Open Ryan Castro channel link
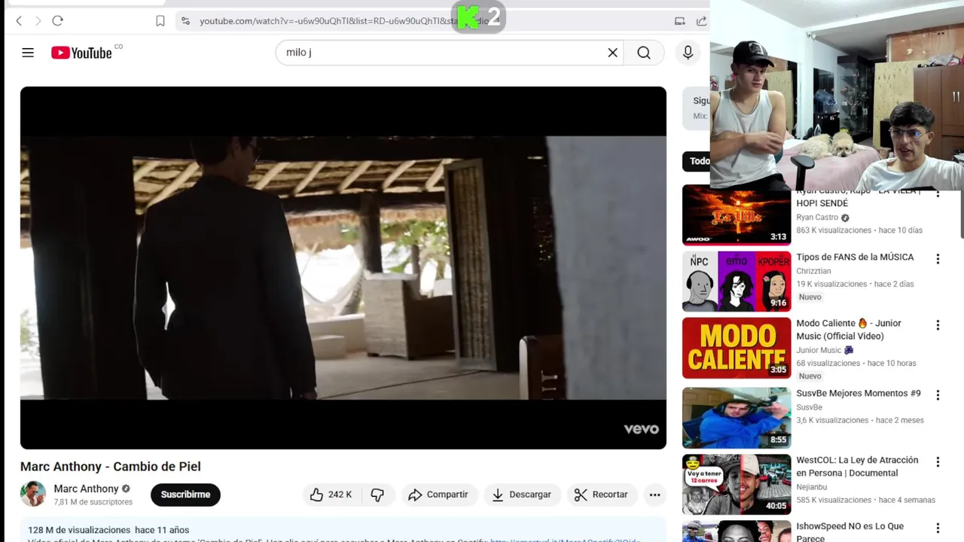This screenshot has width=964, height=542. pos(817,218)
